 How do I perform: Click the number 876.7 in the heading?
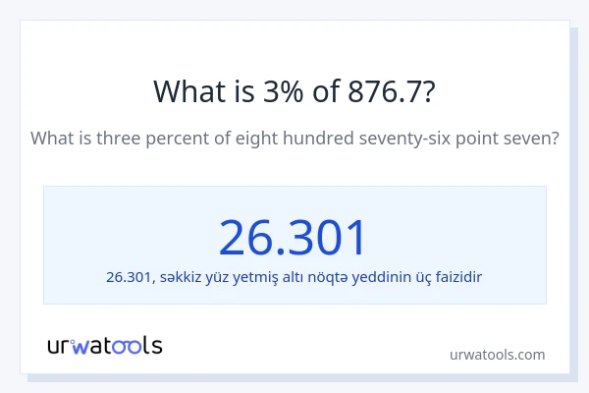[x=393, y=92]
